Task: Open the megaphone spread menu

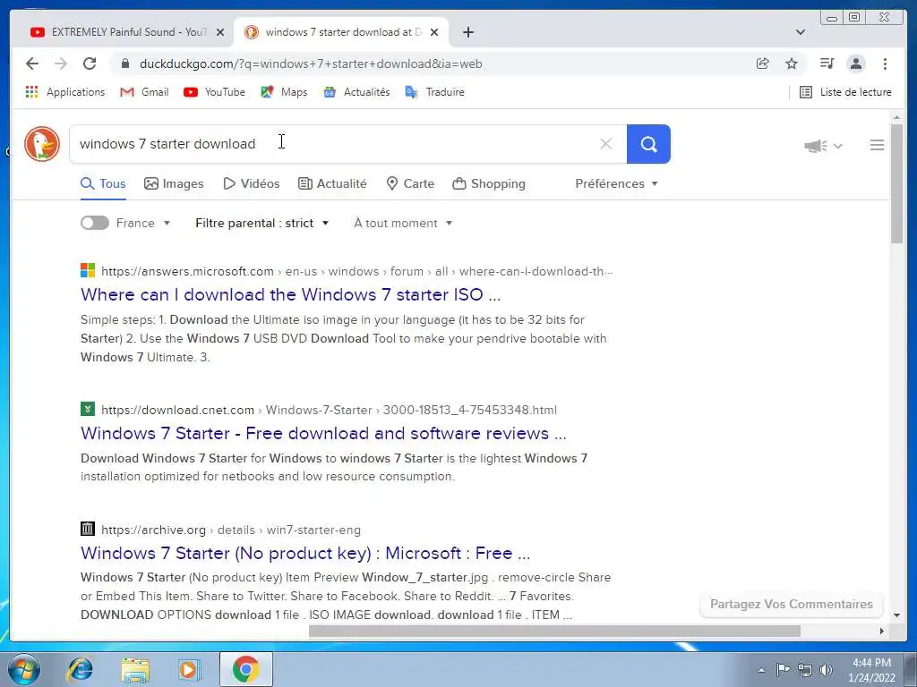Action: [823, 146]
